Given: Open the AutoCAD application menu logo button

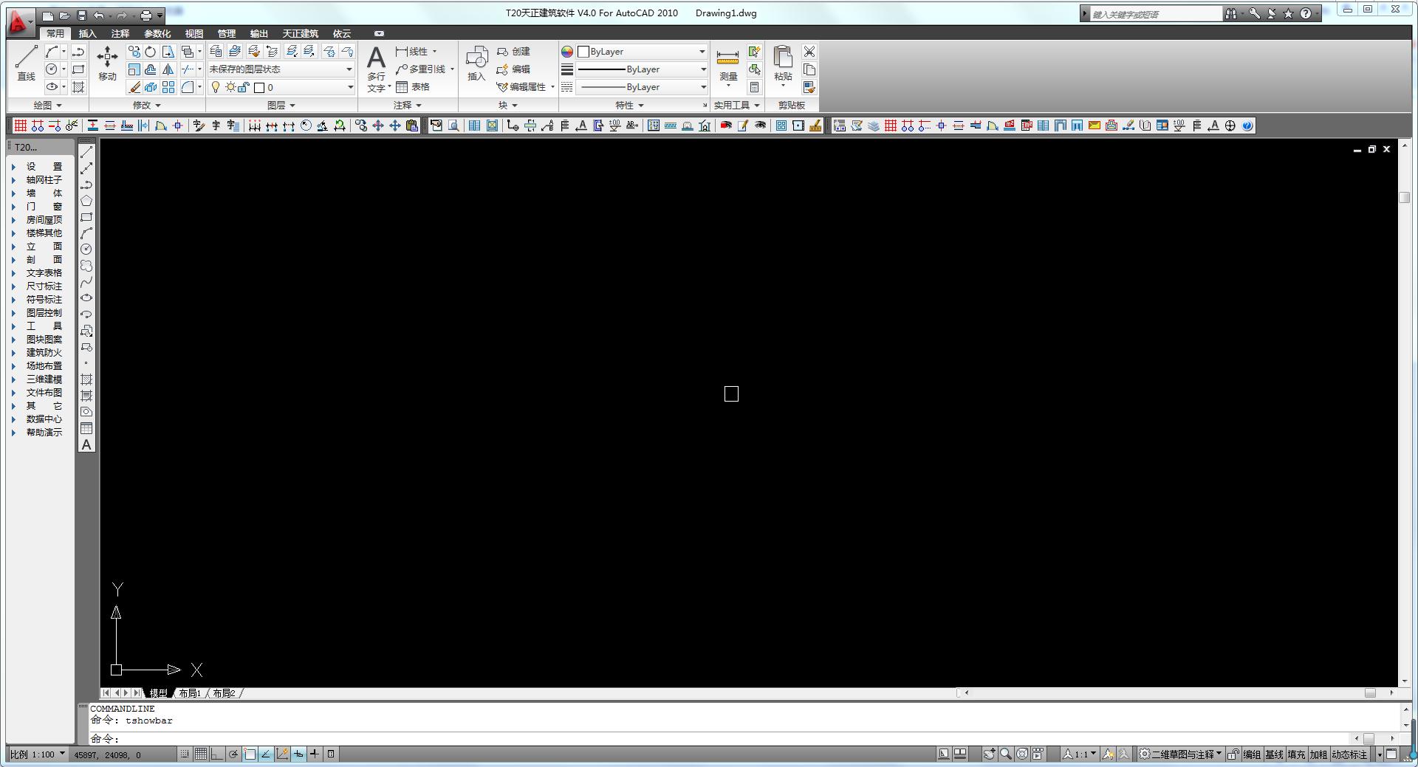Looking at the screenshot, I should click(18, 22).
